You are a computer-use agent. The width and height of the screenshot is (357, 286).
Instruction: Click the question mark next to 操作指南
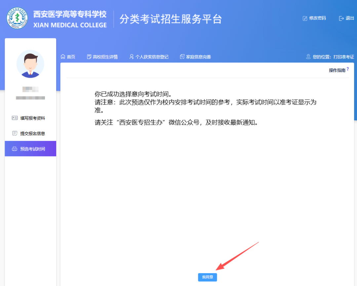[348, 69]
